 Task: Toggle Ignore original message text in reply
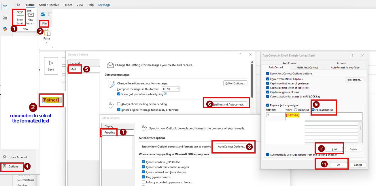pyautogui.click(x=119, y=110)
